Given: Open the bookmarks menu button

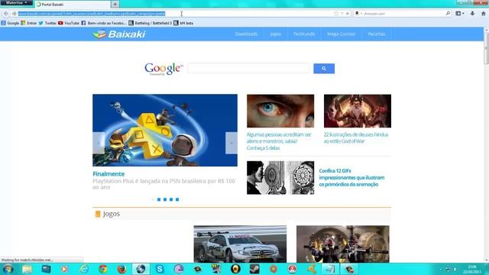Looking at the screenshot, I should pyautogui.click(x=460, y=14).
